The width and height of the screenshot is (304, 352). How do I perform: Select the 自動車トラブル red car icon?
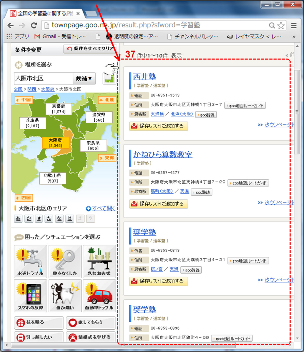[x=99, y=295]
